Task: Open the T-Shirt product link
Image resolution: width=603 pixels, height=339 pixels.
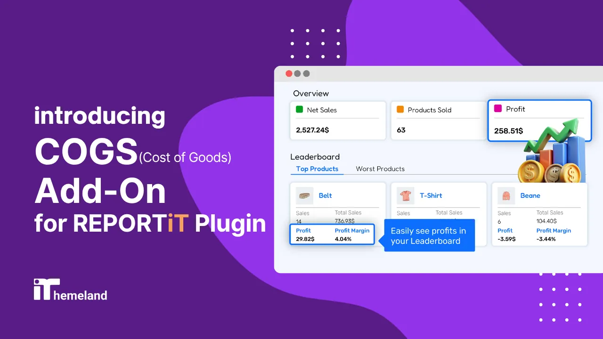Action: pyautogui.click(x=431, y=195)
